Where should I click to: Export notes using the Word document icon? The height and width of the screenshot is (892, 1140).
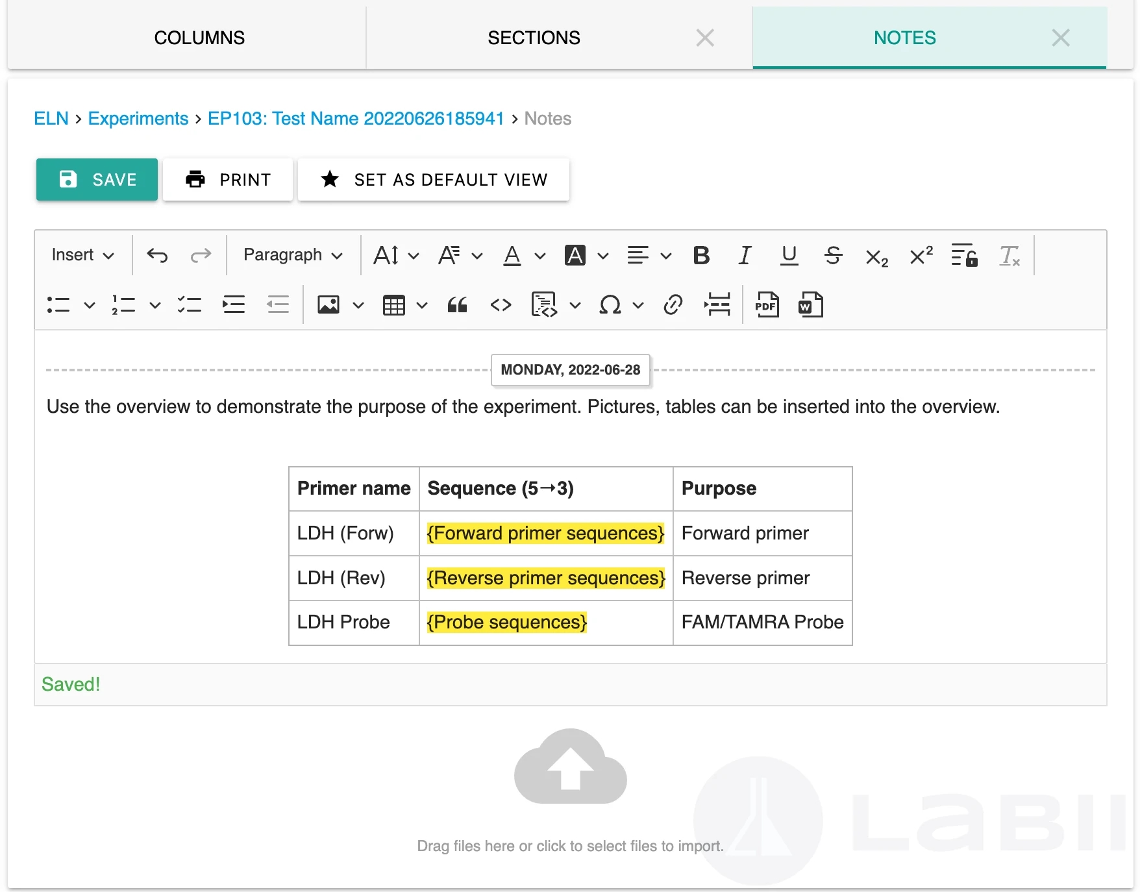810,304
